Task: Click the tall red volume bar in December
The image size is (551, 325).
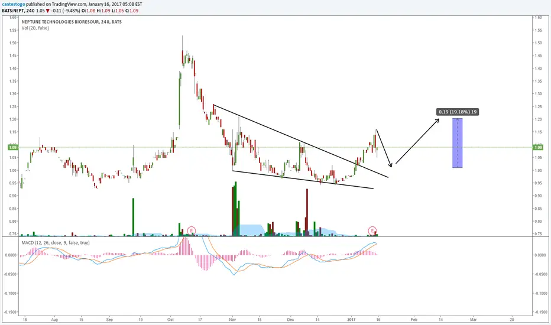Action: point(307,212)
